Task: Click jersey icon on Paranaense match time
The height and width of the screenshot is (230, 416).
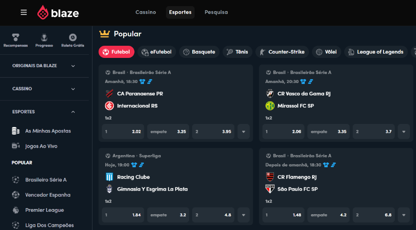Action: pos(142,81)
